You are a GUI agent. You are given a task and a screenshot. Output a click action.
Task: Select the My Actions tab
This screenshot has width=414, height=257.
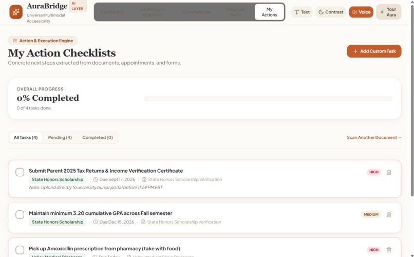[269, 12]
